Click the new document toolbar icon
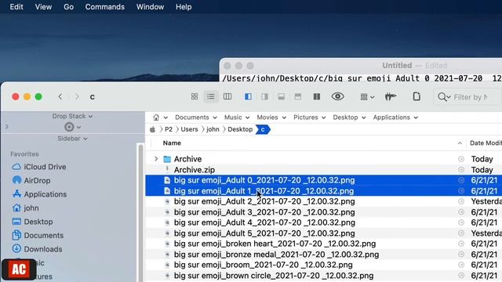 [417, 96]
